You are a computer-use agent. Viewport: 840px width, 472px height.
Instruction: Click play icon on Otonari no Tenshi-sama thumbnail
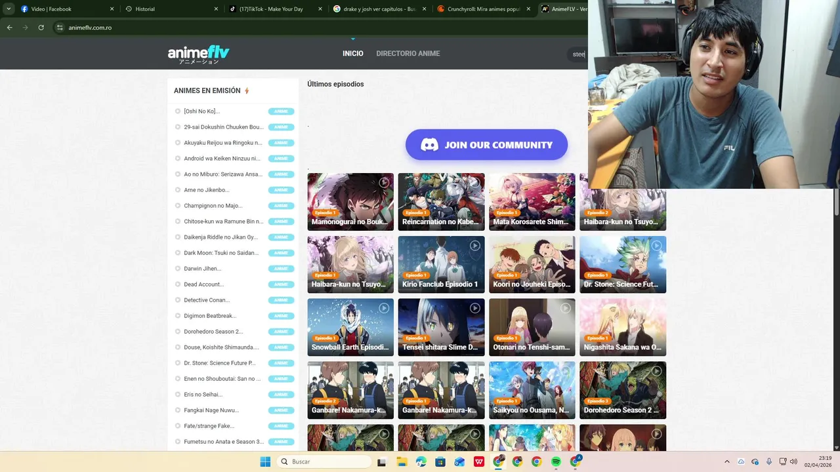[565, 308]
